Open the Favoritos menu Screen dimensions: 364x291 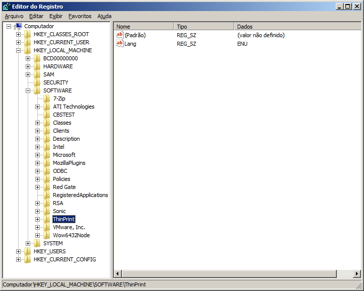tap(80, 16)
